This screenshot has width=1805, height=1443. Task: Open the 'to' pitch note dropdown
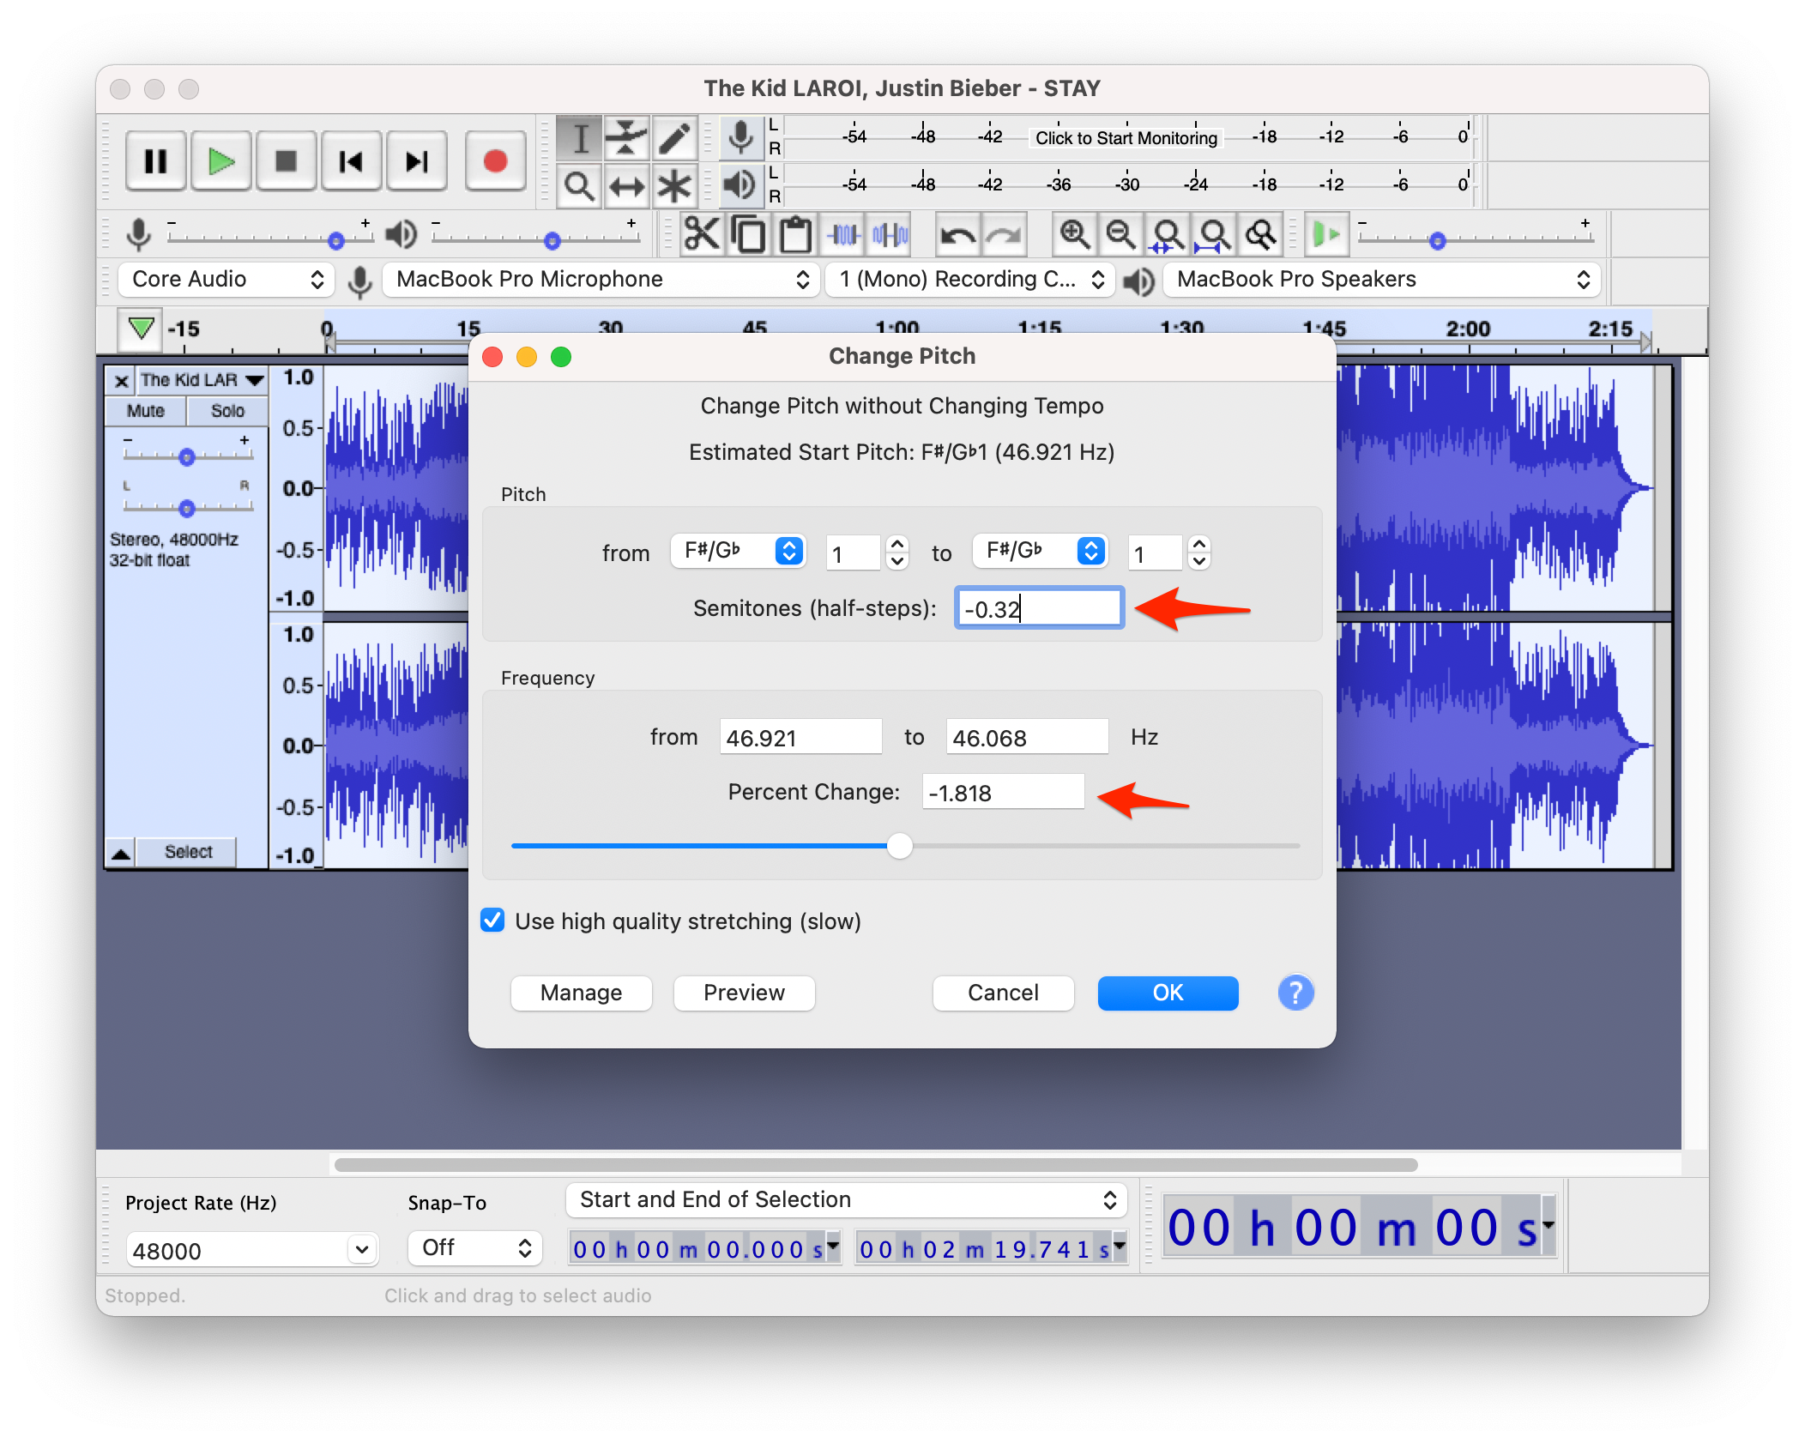click(x=1040, y=551)
